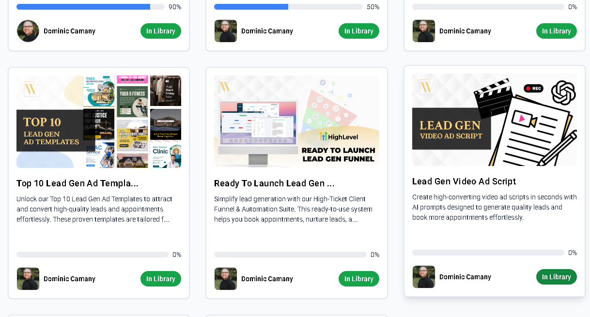Click In Library button on the 50% card
Image resolution: width=590 pixels, height=317 pixels.
coord(359,31)
